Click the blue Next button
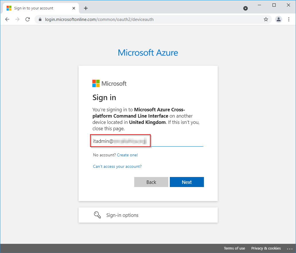Image resolution: width=296 pixels, height=253 pixels. 187,182
